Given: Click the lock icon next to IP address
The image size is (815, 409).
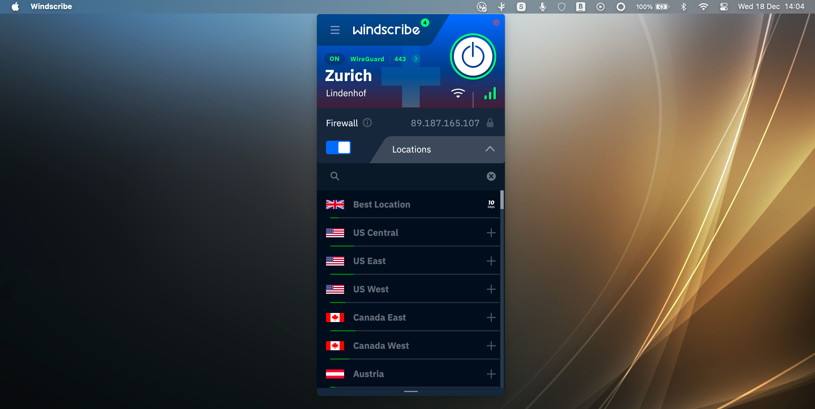Looking at the screenshot, I should pyautogui.click(x=491, y=123).
